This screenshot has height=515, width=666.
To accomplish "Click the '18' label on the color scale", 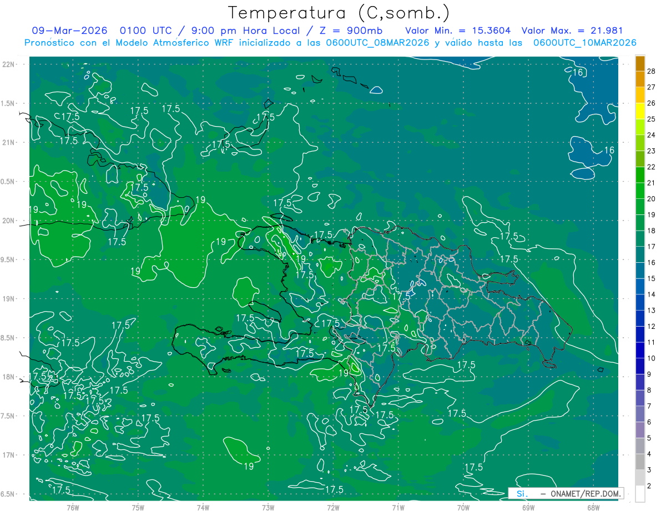I will point(652,231).
